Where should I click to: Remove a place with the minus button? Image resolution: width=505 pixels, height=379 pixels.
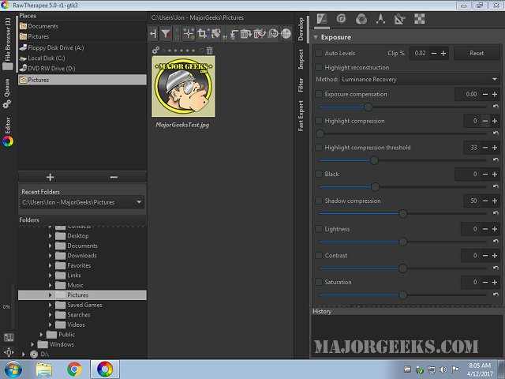(114, 177)
